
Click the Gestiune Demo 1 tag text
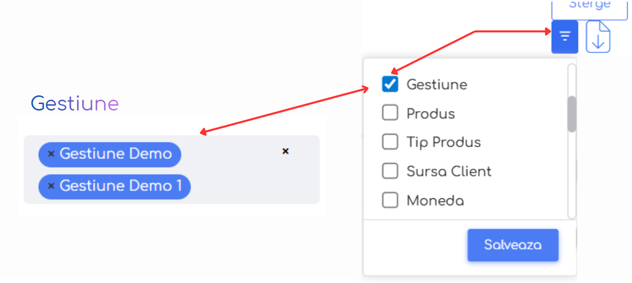tap(120, 186)
